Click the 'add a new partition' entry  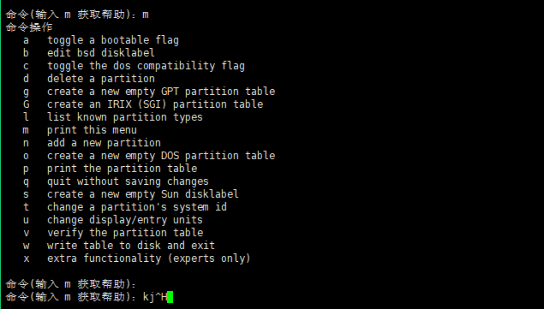pos(104,143)
